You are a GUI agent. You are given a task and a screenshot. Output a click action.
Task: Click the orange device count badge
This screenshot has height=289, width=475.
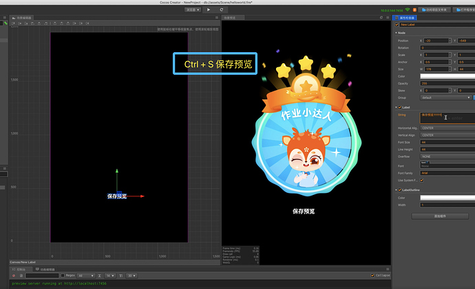[414, 10]
